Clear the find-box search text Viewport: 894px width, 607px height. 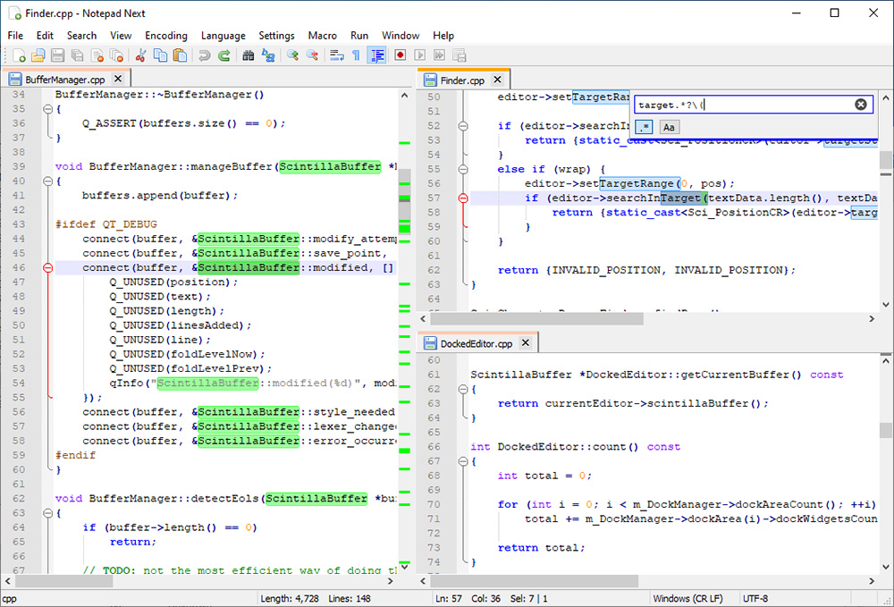861,105
